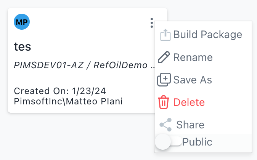Select the Share text in the menu
Viewport: 257px width, 160px height.
pyautogui.click(x=190, y=125)
